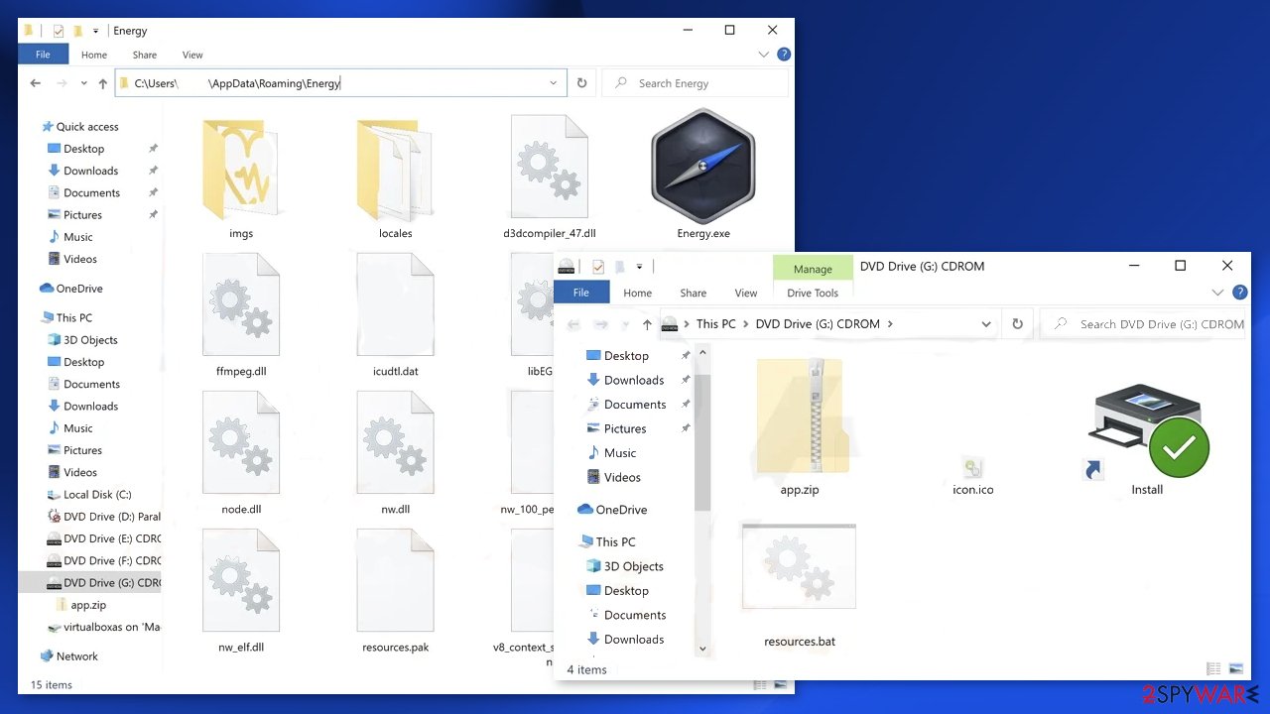Refresh the Energy folder view
Image resolution: width=1270 pixels, height=714 pixels.
(x=582, y=82)
